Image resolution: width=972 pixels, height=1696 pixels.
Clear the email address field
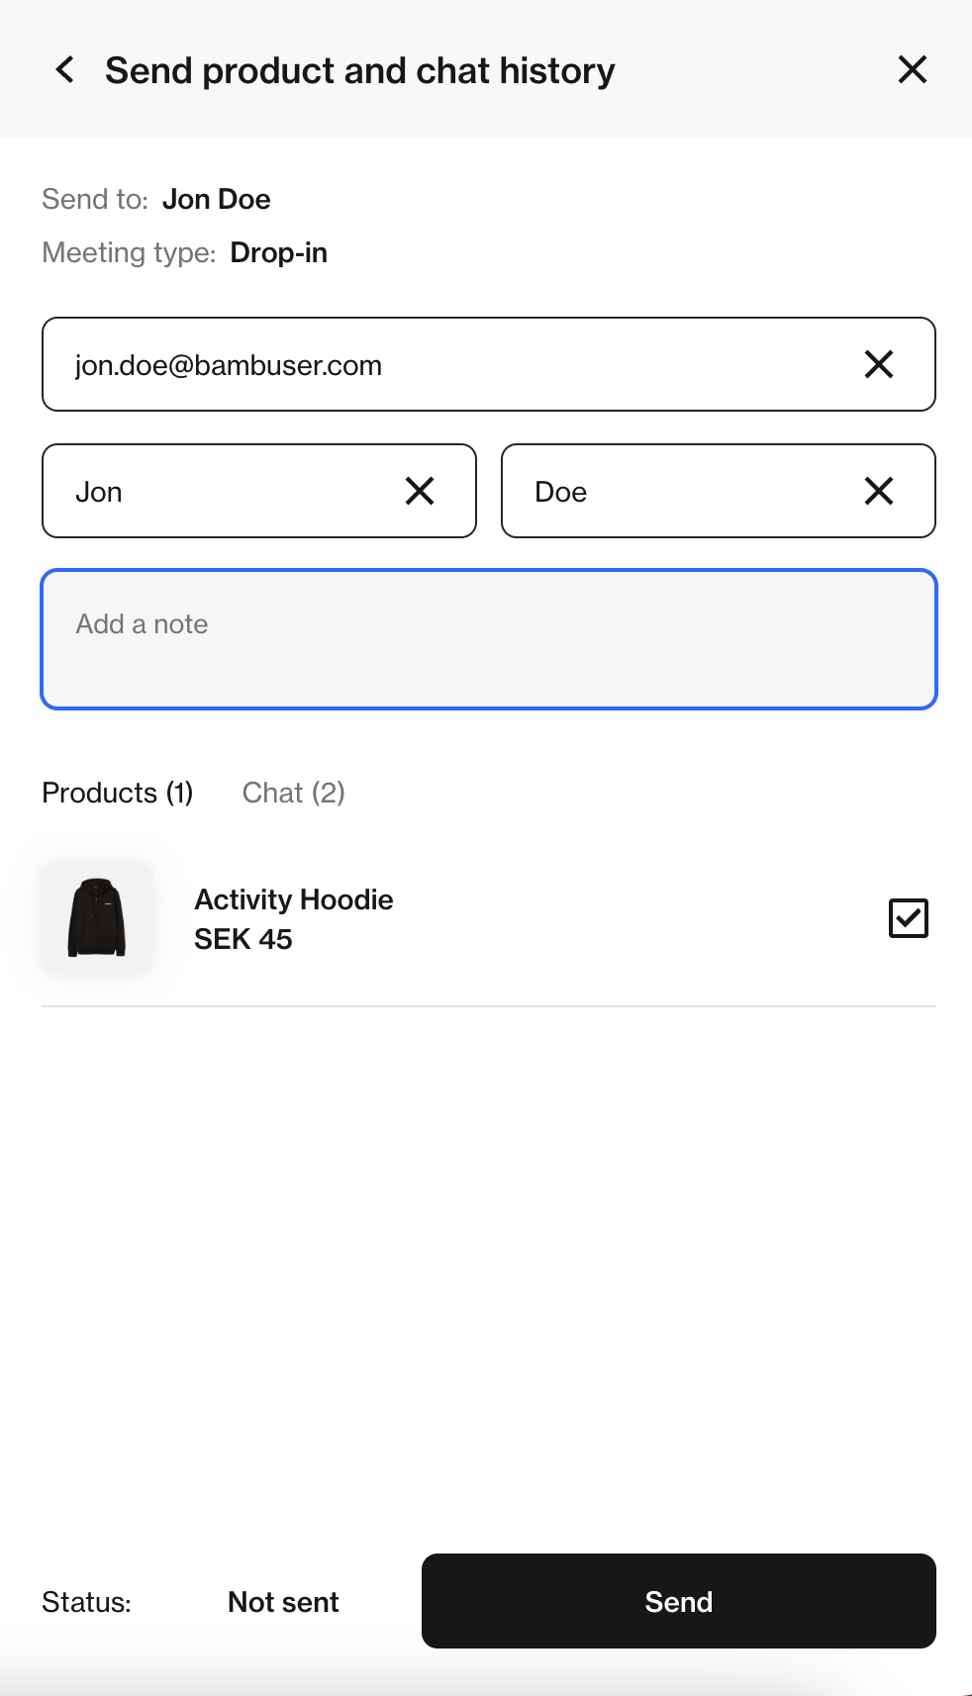pyautogui.click(x=879, y=364)
